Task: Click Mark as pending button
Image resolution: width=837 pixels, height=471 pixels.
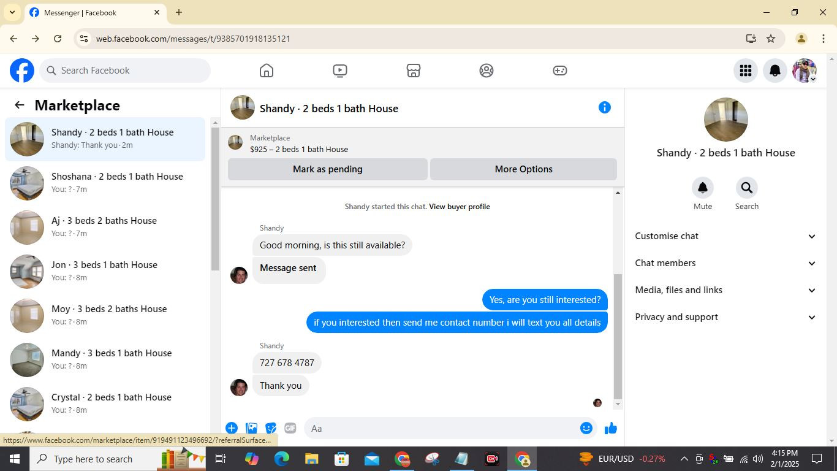Action: [x=328, y=169]
